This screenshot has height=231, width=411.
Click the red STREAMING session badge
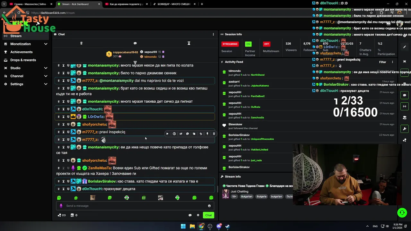[230, 44]
